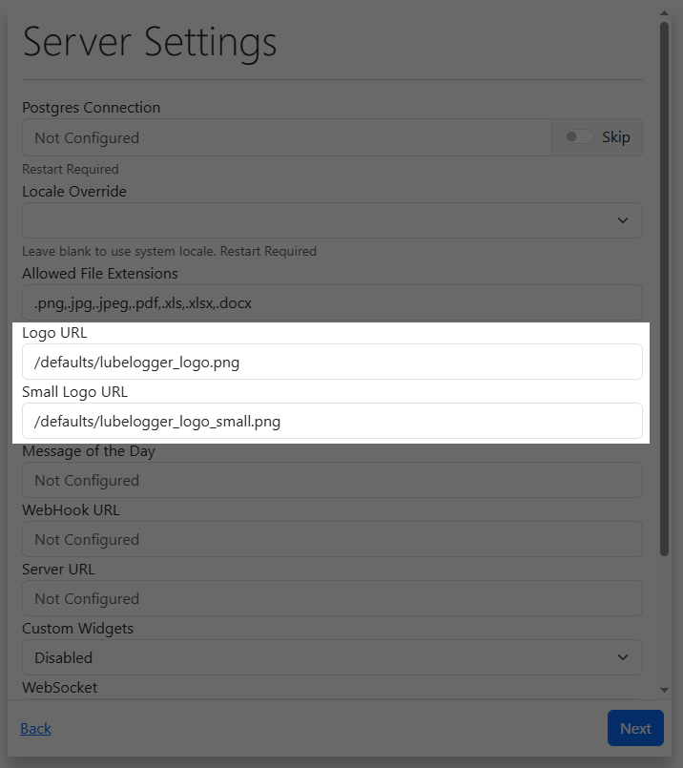
Task: Click the scrollbar up arrow
Action: tap(664, 14)
